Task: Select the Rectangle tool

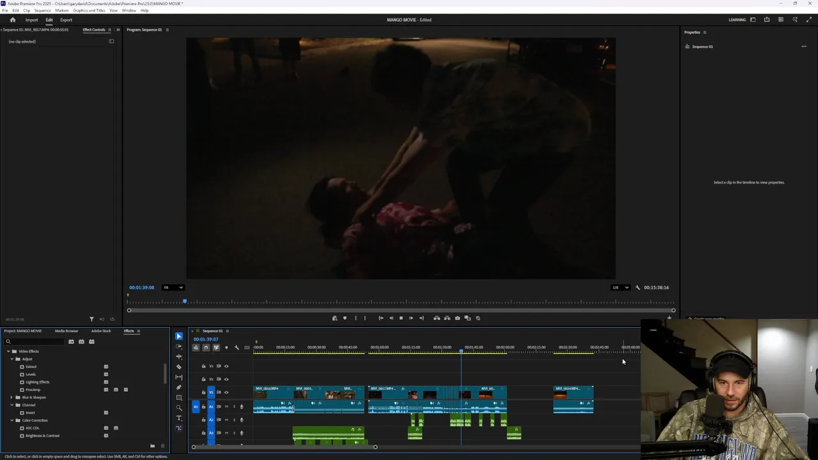Action: click(179, 397)
